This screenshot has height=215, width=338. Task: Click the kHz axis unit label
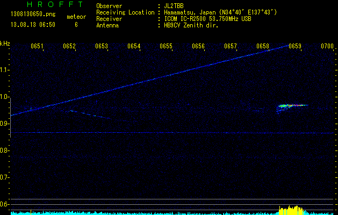(5, 43)
